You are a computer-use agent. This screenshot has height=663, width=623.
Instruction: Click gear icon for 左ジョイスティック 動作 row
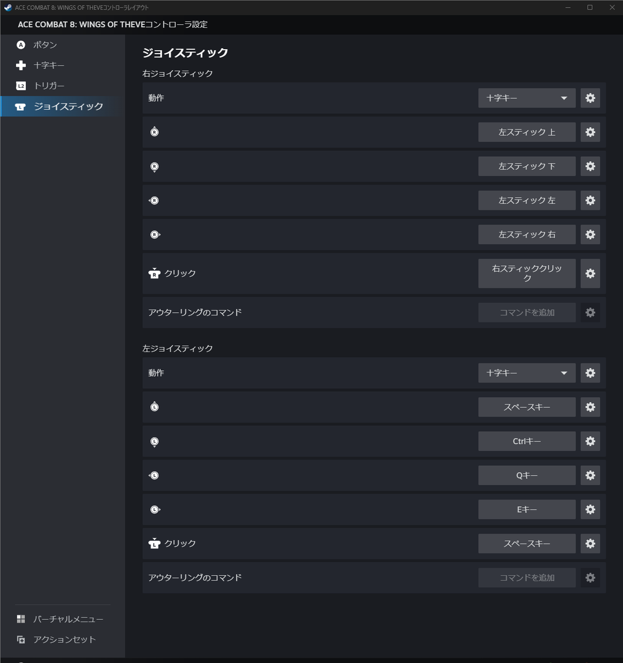590,373
